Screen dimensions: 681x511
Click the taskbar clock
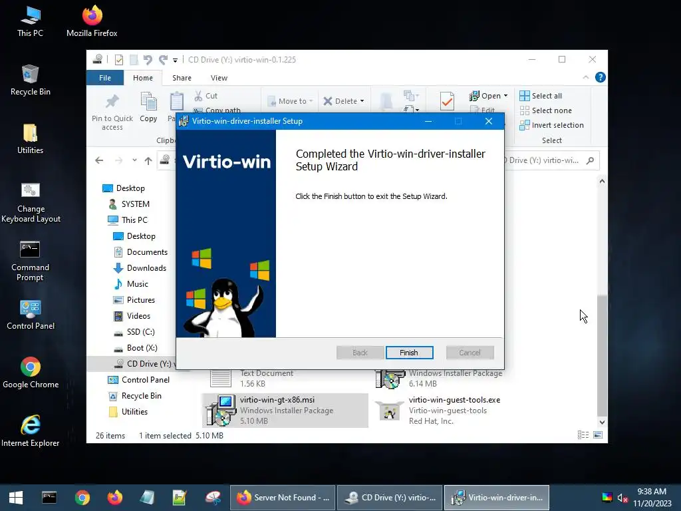click(652, 498)
